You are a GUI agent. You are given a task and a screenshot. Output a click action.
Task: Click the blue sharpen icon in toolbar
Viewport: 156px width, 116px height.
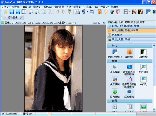pyautogui.click(x=148, y=12)
